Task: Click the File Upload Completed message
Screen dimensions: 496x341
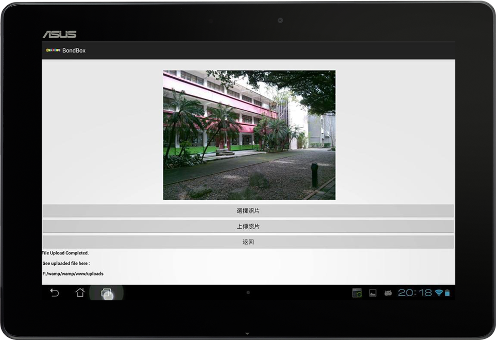Action: 65,253
